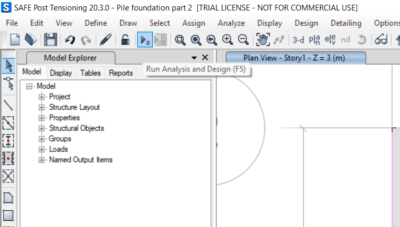Screen dimensions: 400x227
Task: Collapse the Model root node
Action: (29, 87)
